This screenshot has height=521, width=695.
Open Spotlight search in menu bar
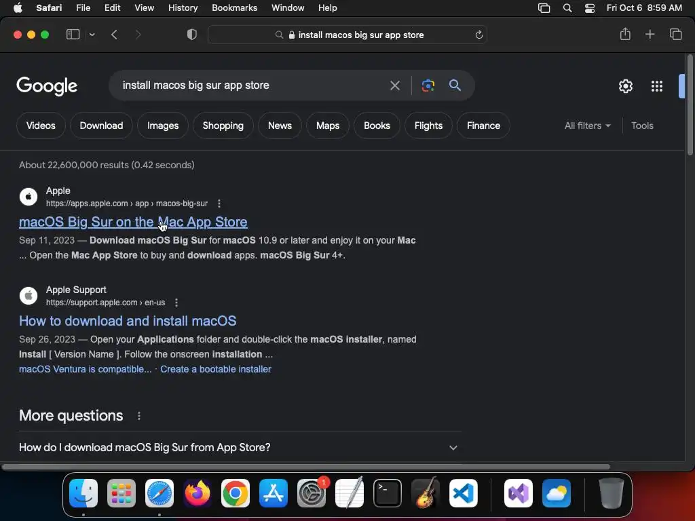(x=567, y=8)
